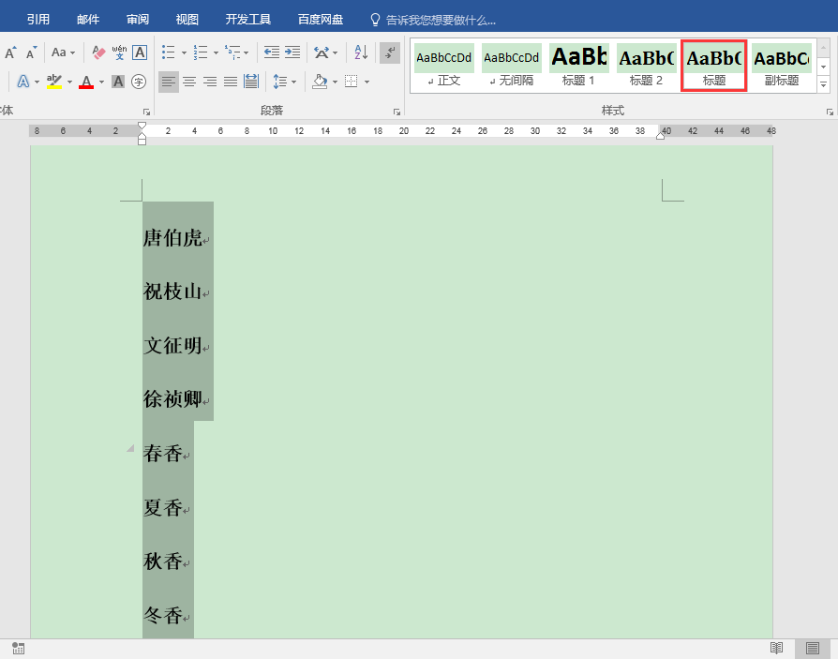Toggle Justify alignment
Screen dimensions: 838x659
pos(231,82)
